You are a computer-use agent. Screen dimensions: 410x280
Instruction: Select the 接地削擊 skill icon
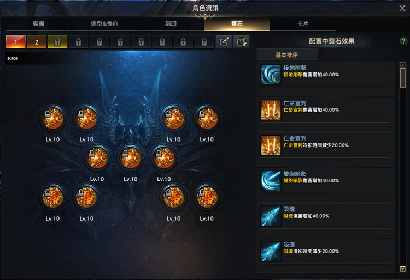pyautogui.click(x=271, y=75)
